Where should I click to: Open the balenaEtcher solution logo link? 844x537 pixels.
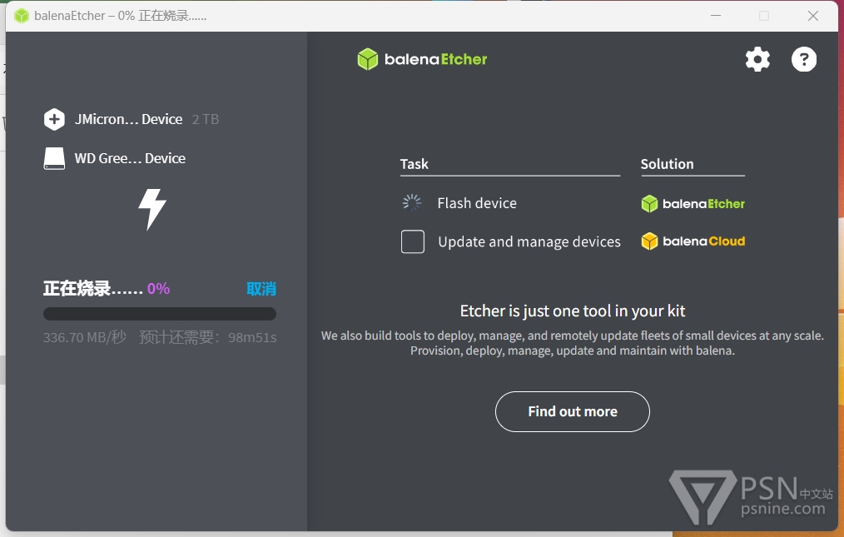click(693, 204)
